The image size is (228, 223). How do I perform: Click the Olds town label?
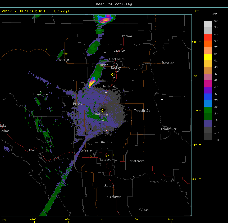pos(103,104)
